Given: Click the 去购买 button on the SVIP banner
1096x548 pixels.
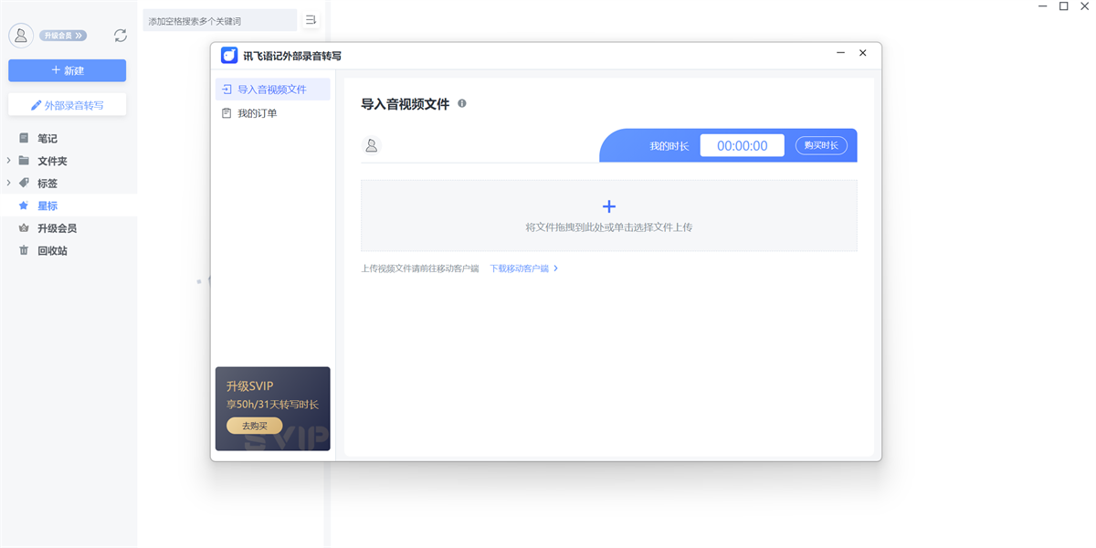Looking at the screenshot, I should click(x=254, y=426).
